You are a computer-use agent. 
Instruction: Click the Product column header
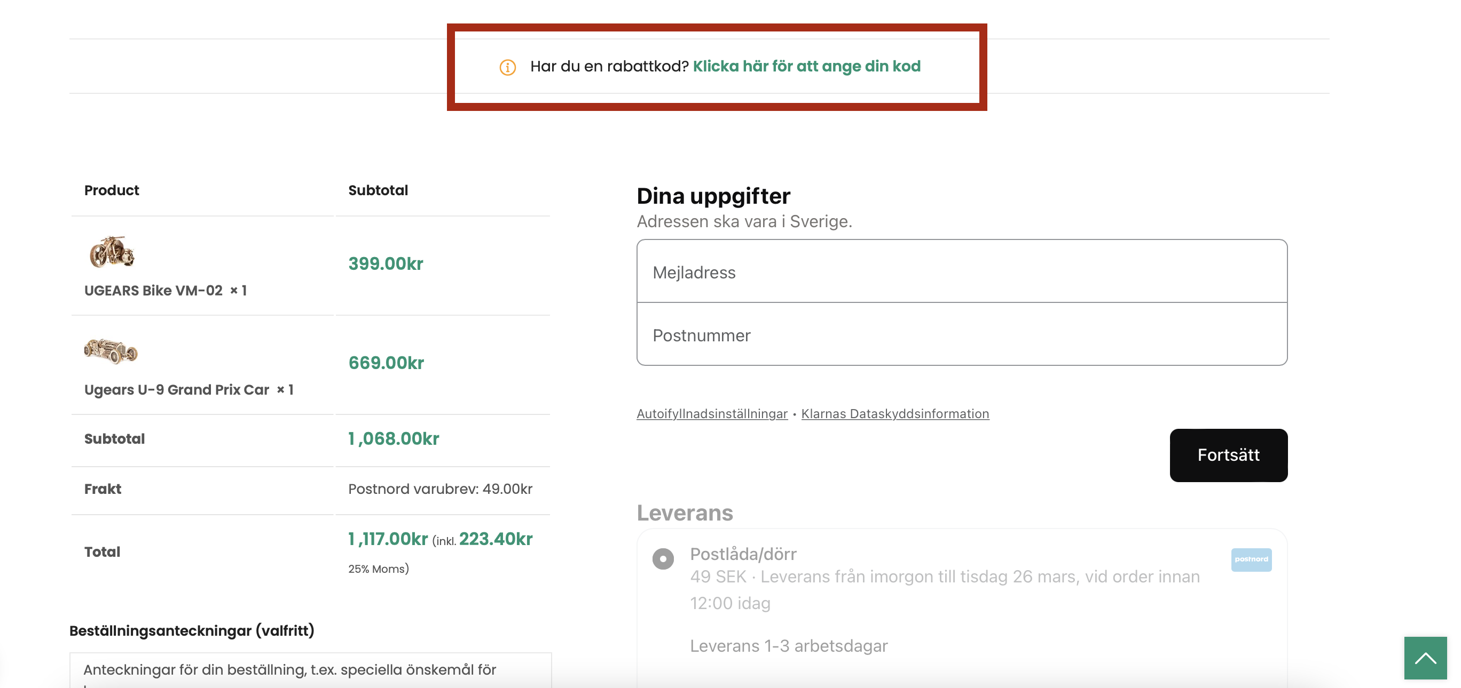point(112,191)
